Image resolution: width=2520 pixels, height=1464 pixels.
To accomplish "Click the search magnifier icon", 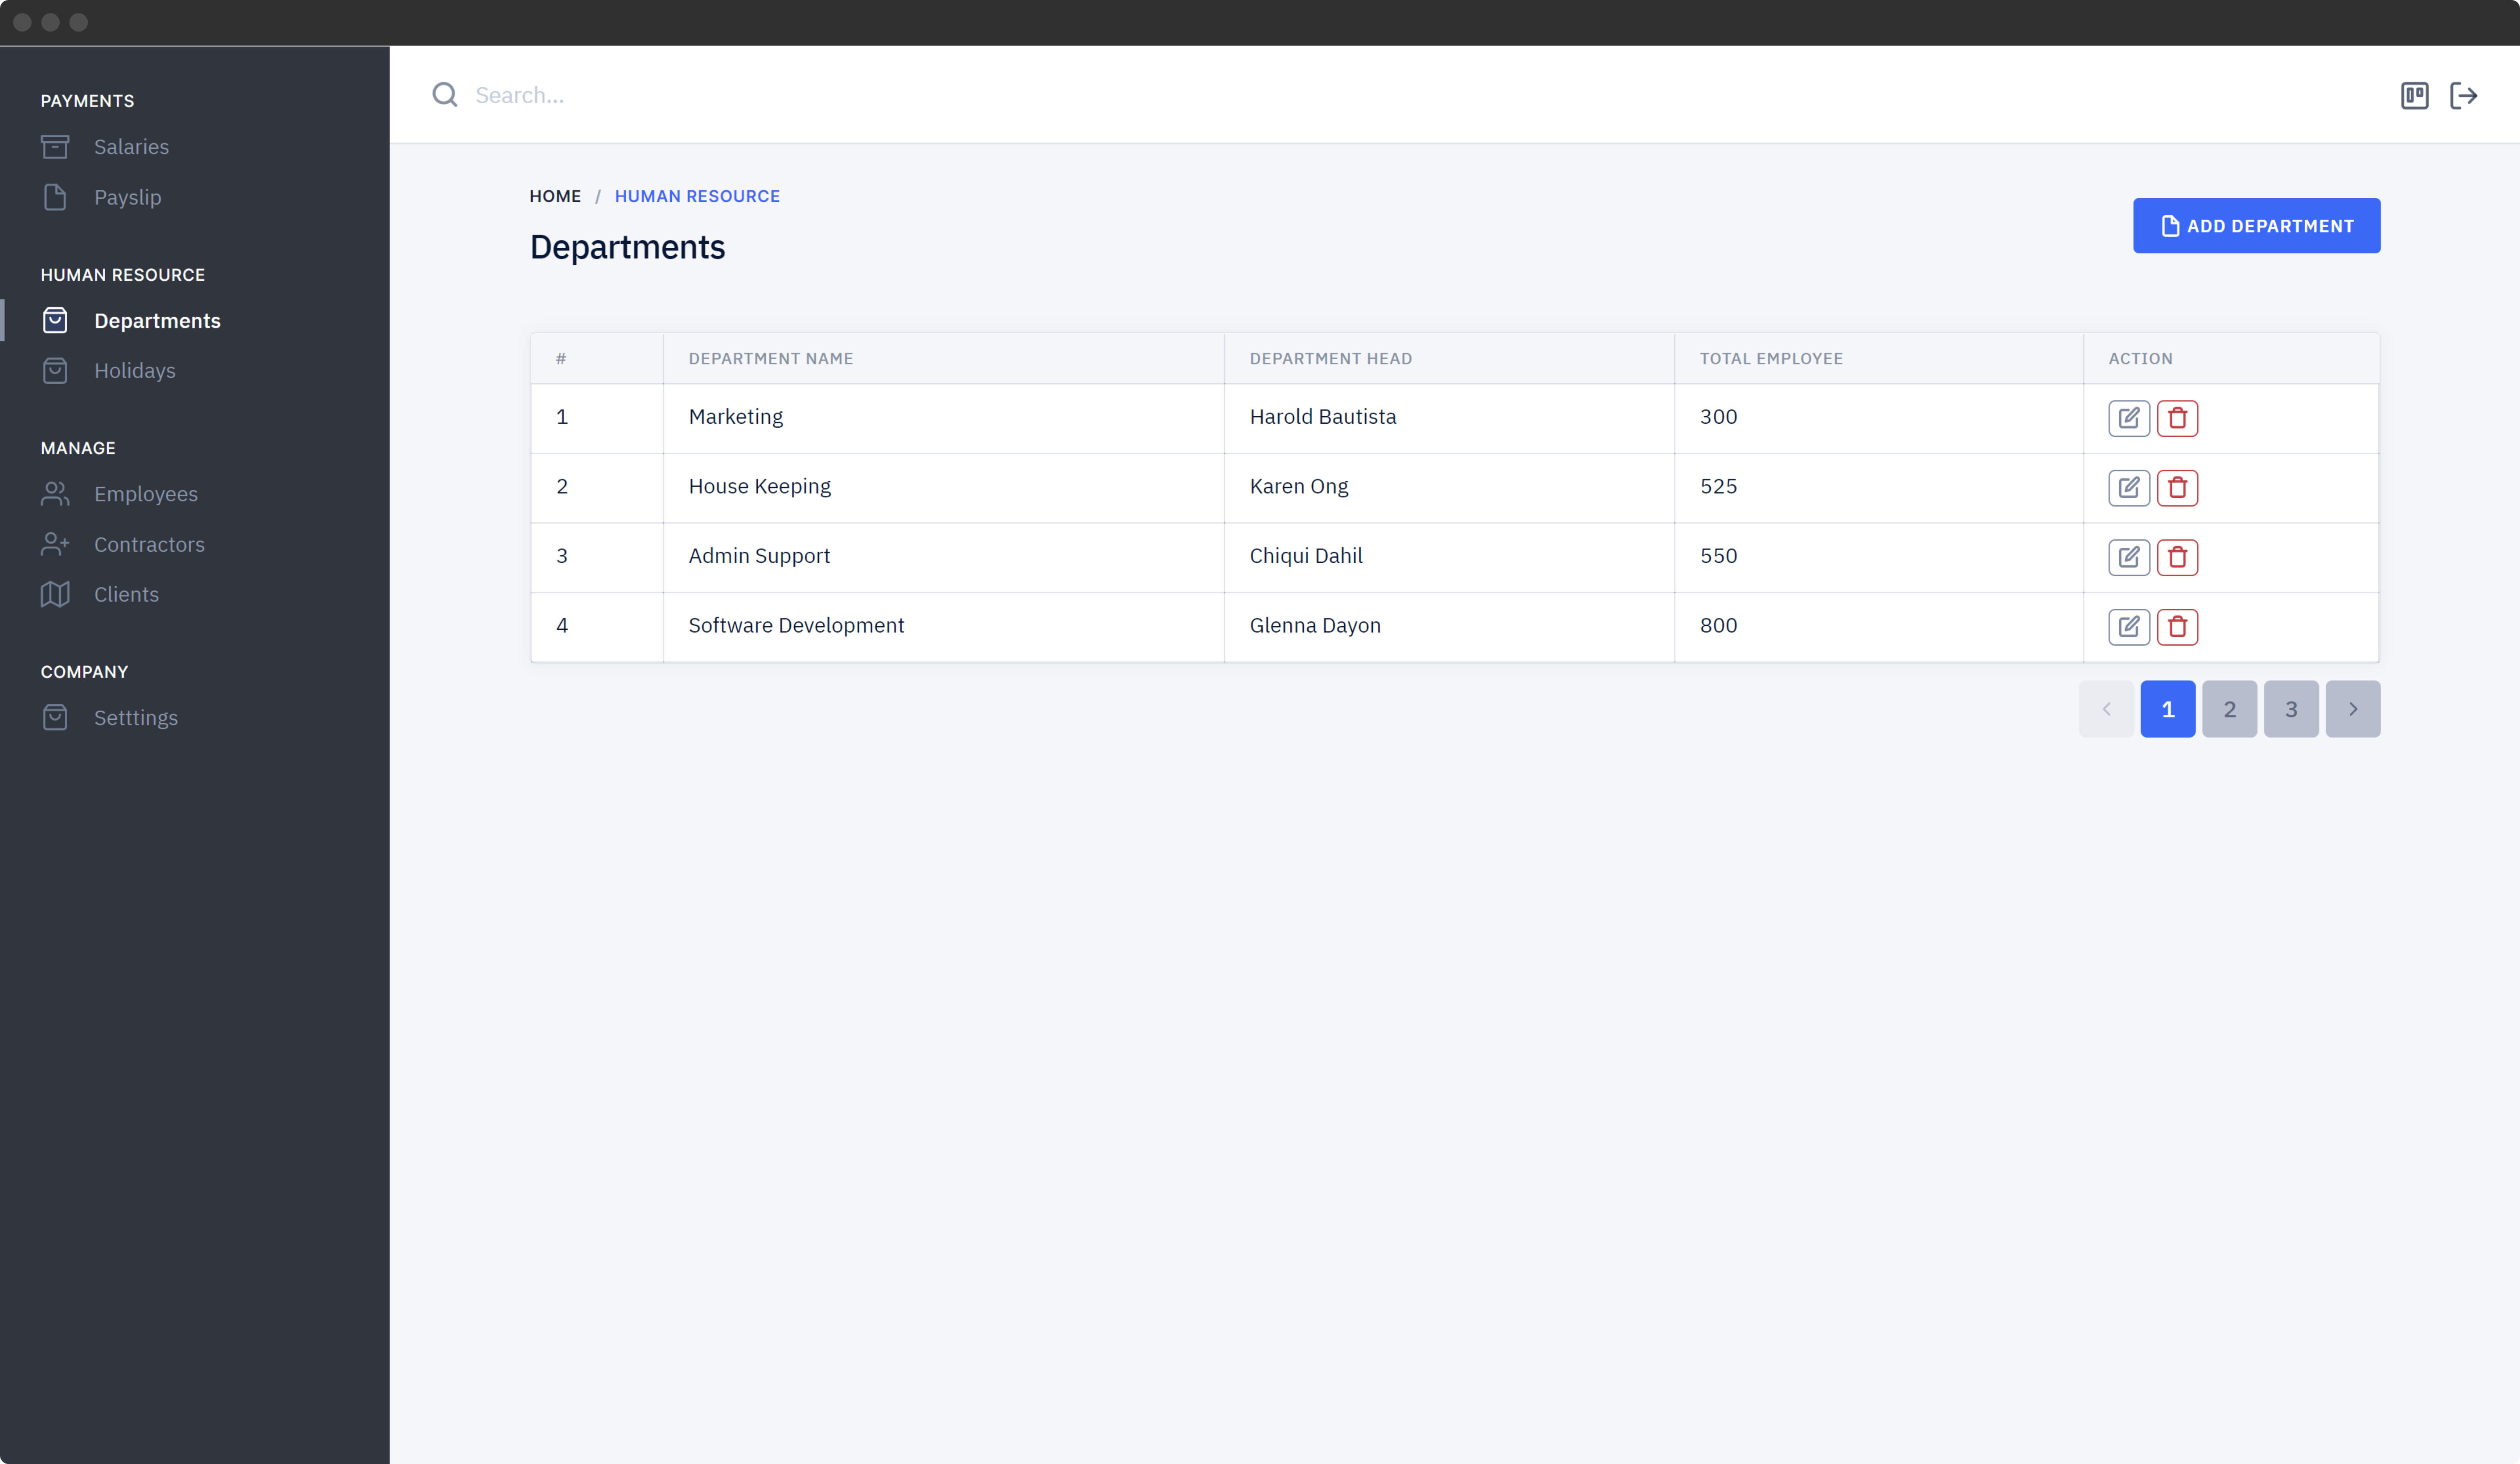I will click(x=445, y=95).
